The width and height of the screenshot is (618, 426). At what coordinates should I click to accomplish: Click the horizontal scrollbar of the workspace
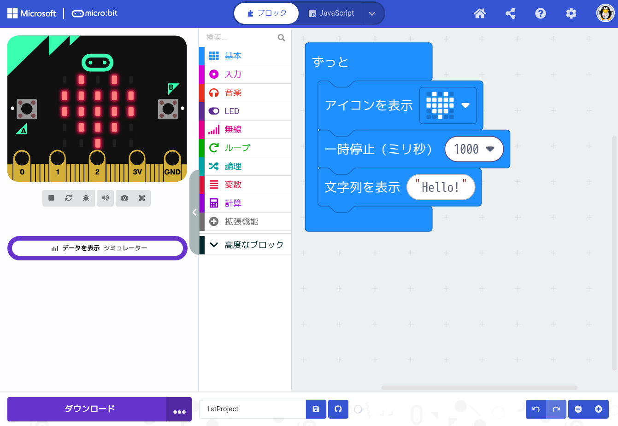(x=479, y=388)
